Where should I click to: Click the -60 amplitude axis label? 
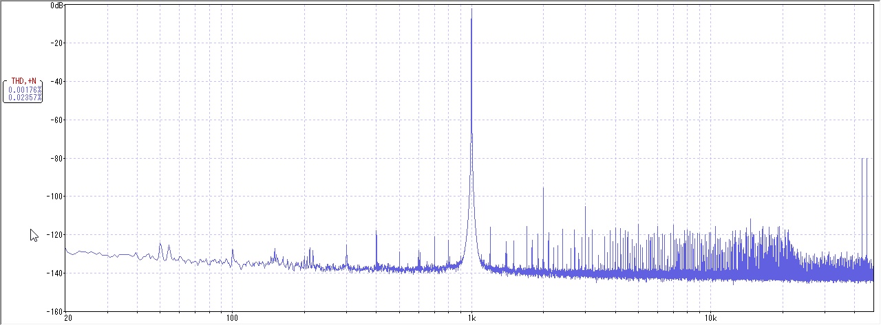point(57,120)
